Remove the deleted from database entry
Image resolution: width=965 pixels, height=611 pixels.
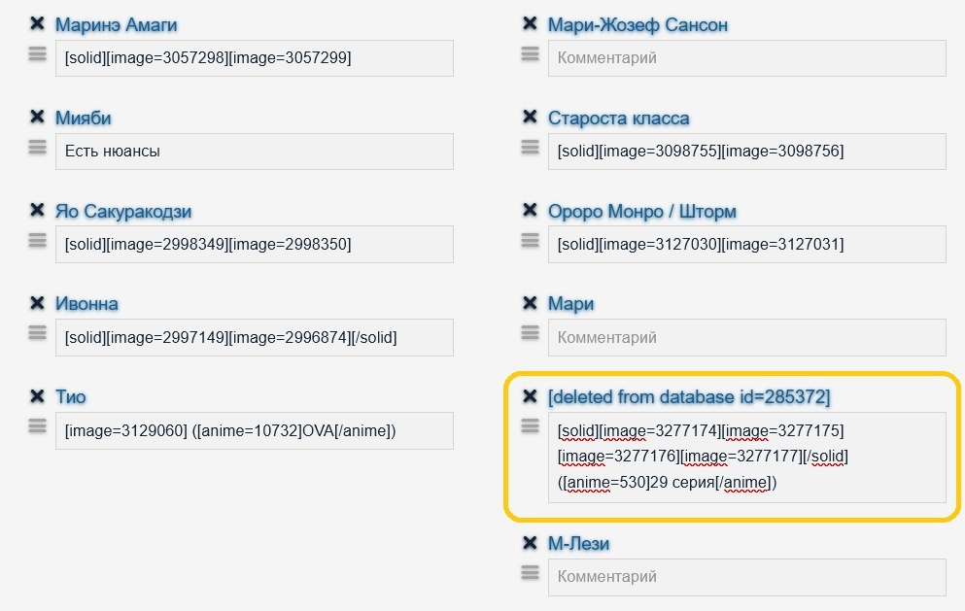click(530, 395)
